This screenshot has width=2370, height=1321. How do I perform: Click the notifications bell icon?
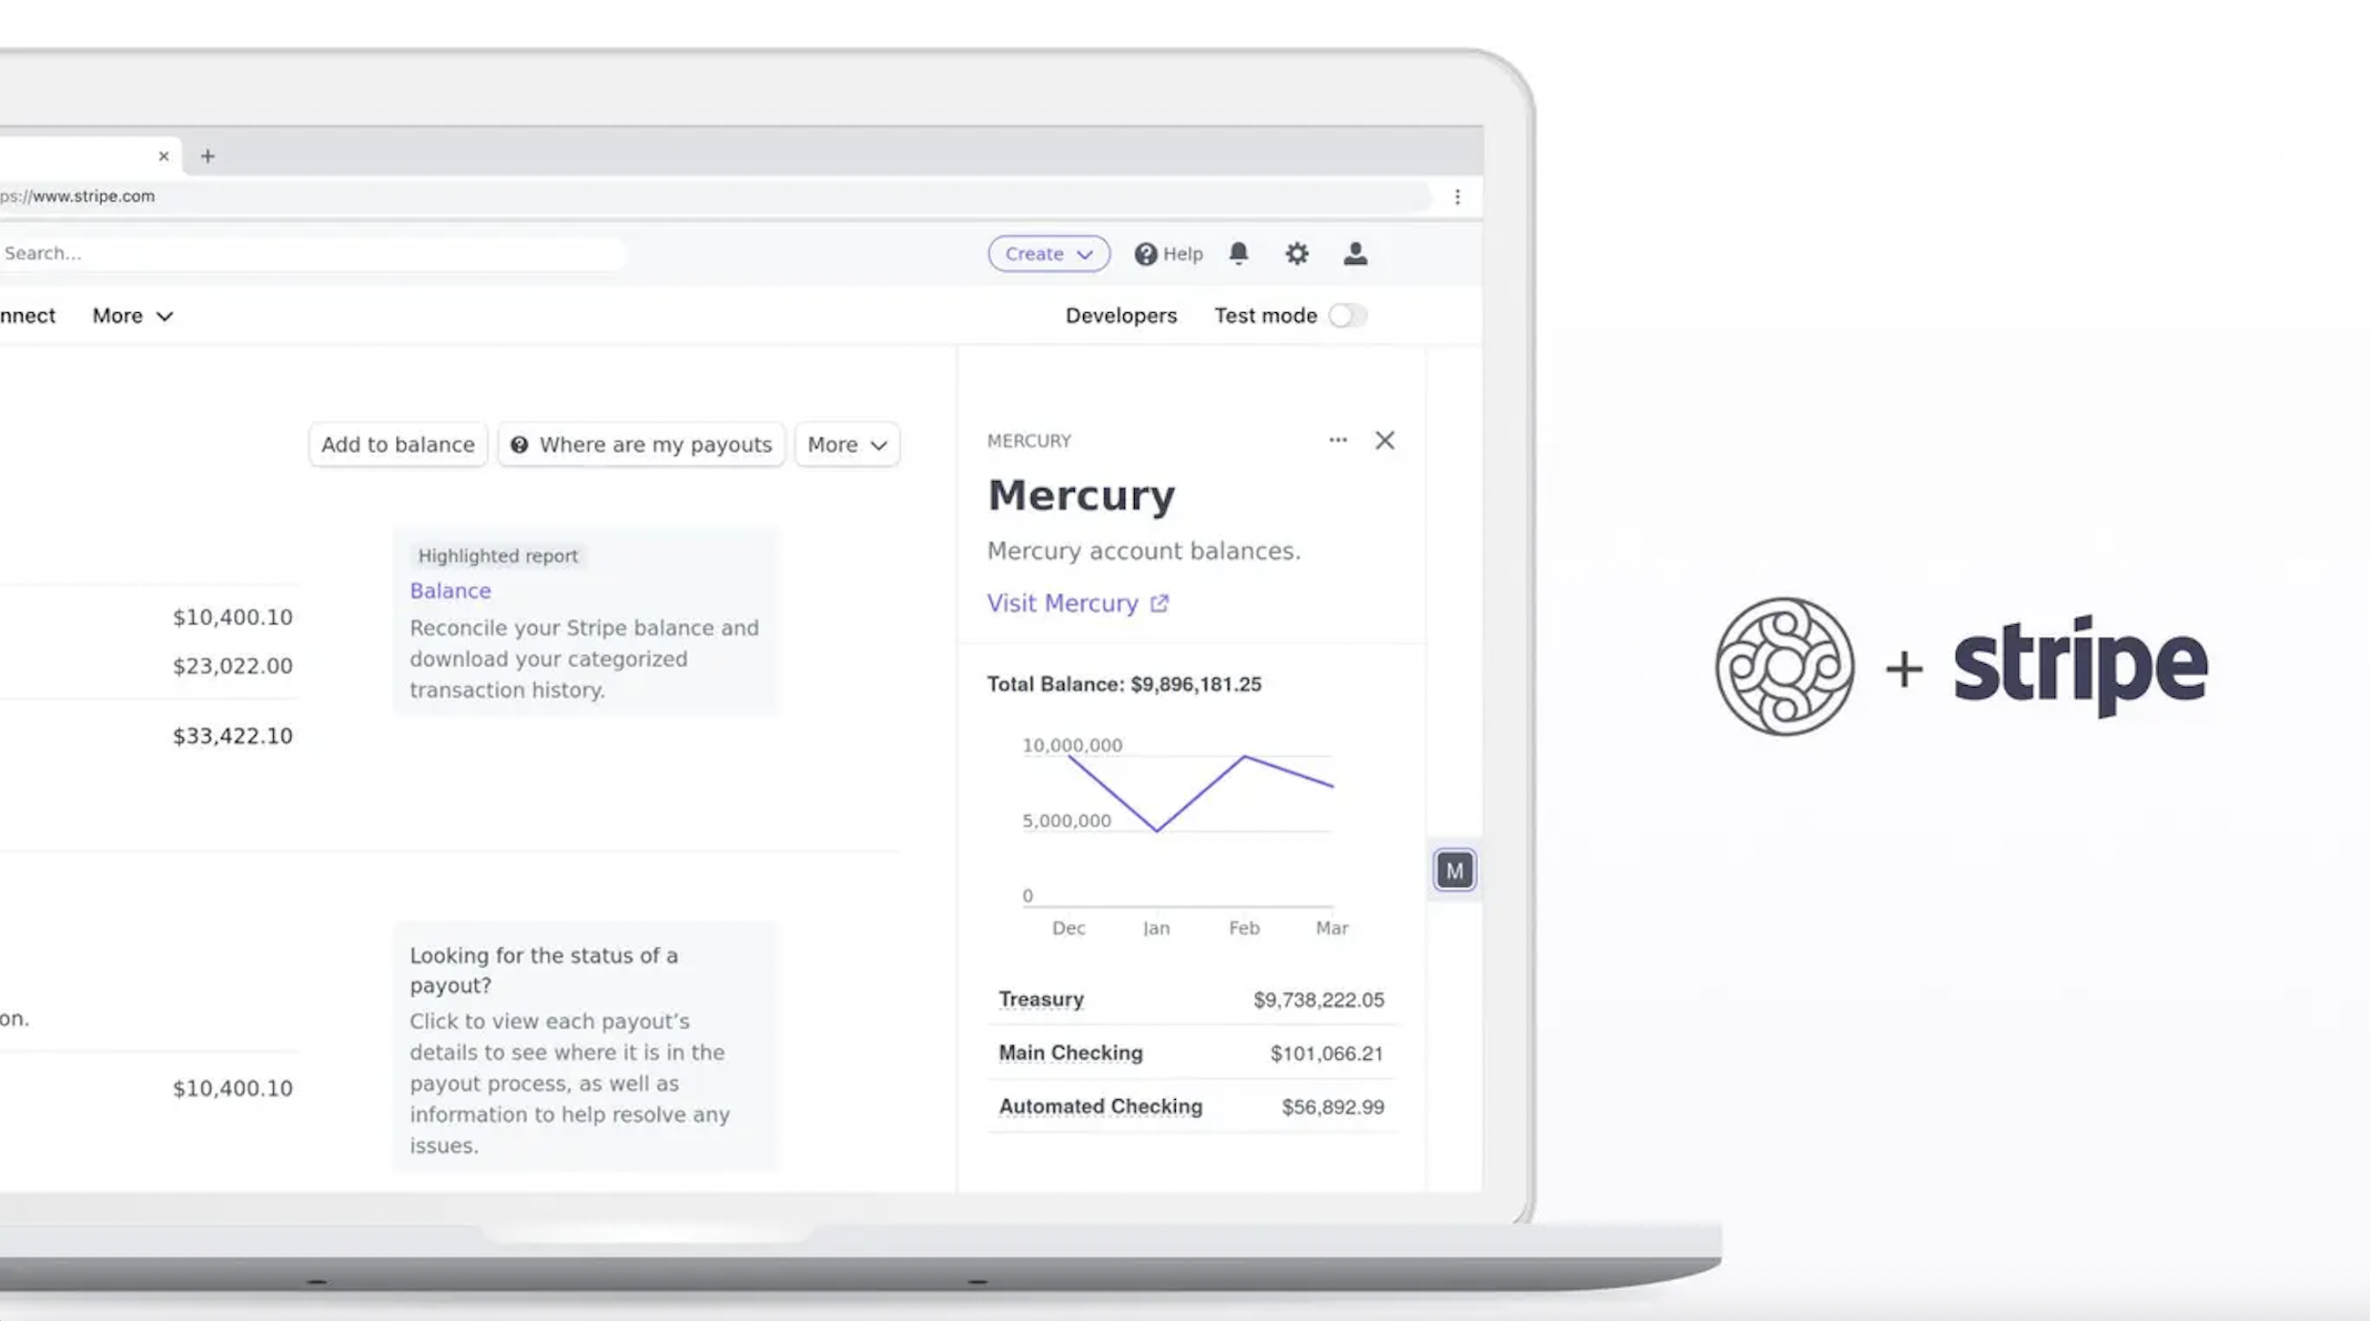[x=1240, y=252]
